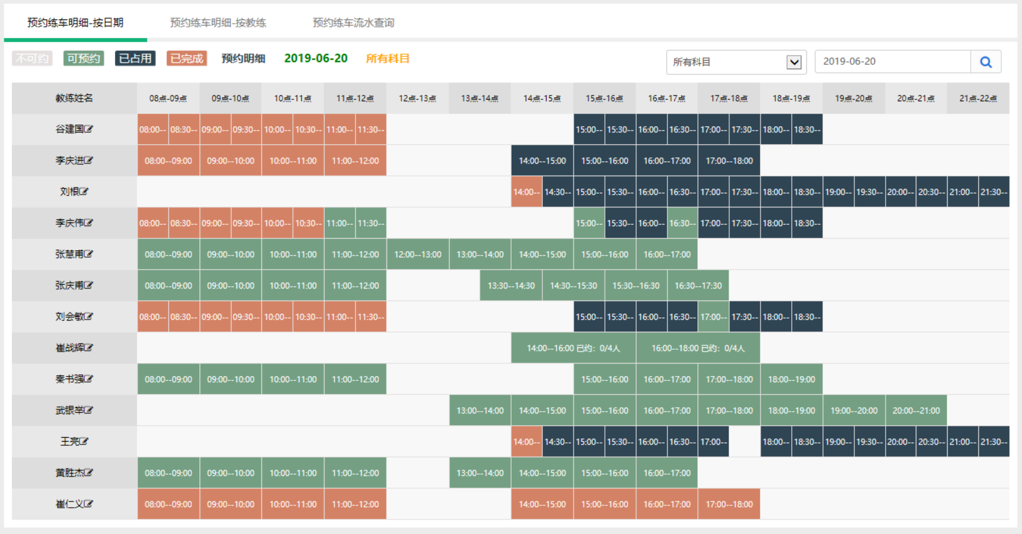Click the edit icon next to 张庆甫

point(89,285)
